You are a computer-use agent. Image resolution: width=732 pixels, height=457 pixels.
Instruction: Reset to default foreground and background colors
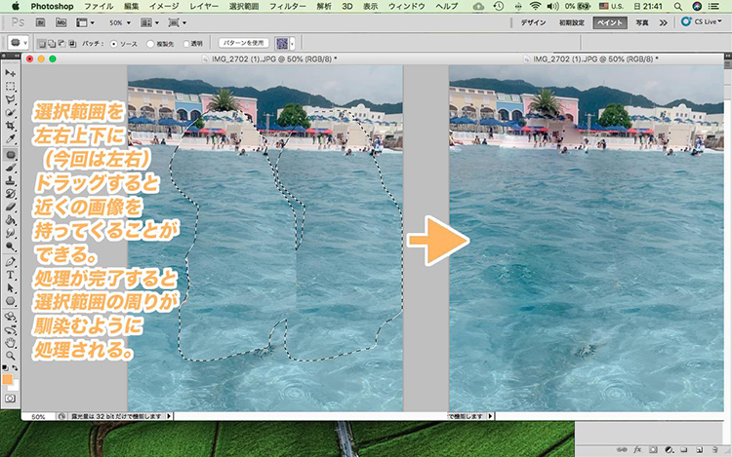(x=5, y=368)
